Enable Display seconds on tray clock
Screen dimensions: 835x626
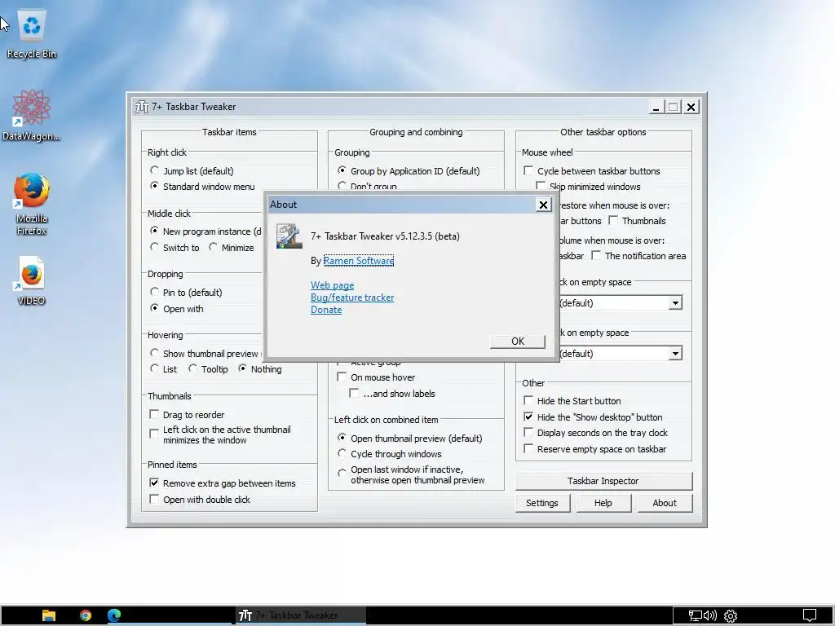528,432
